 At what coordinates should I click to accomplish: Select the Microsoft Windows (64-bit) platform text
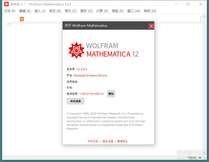90,76
